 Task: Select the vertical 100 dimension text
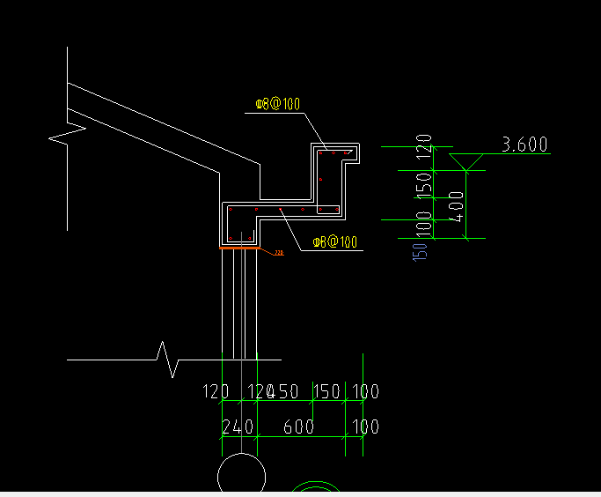(424, 224)
